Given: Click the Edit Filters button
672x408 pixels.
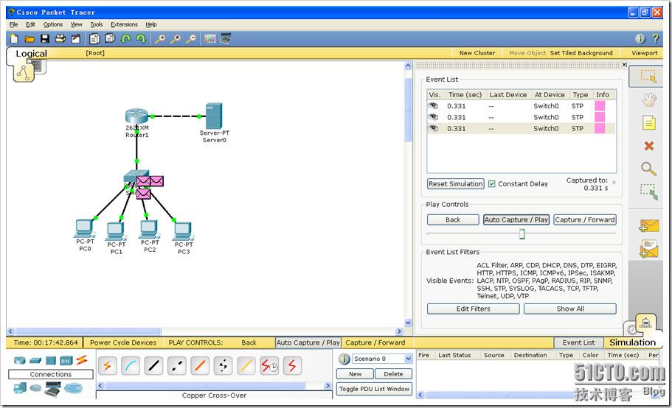Looking at the screenshot, I should click(x=473, y=309).
